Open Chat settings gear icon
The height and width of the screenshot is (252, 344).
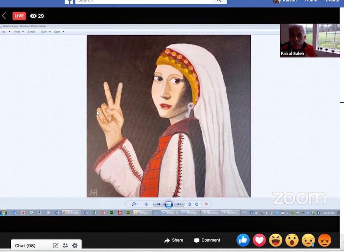(75, 245)
